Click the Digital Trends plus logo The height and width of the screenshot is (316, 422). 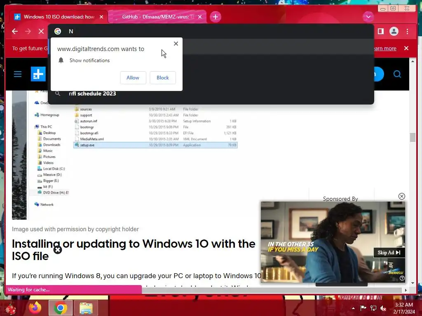[x=38, y=74]
